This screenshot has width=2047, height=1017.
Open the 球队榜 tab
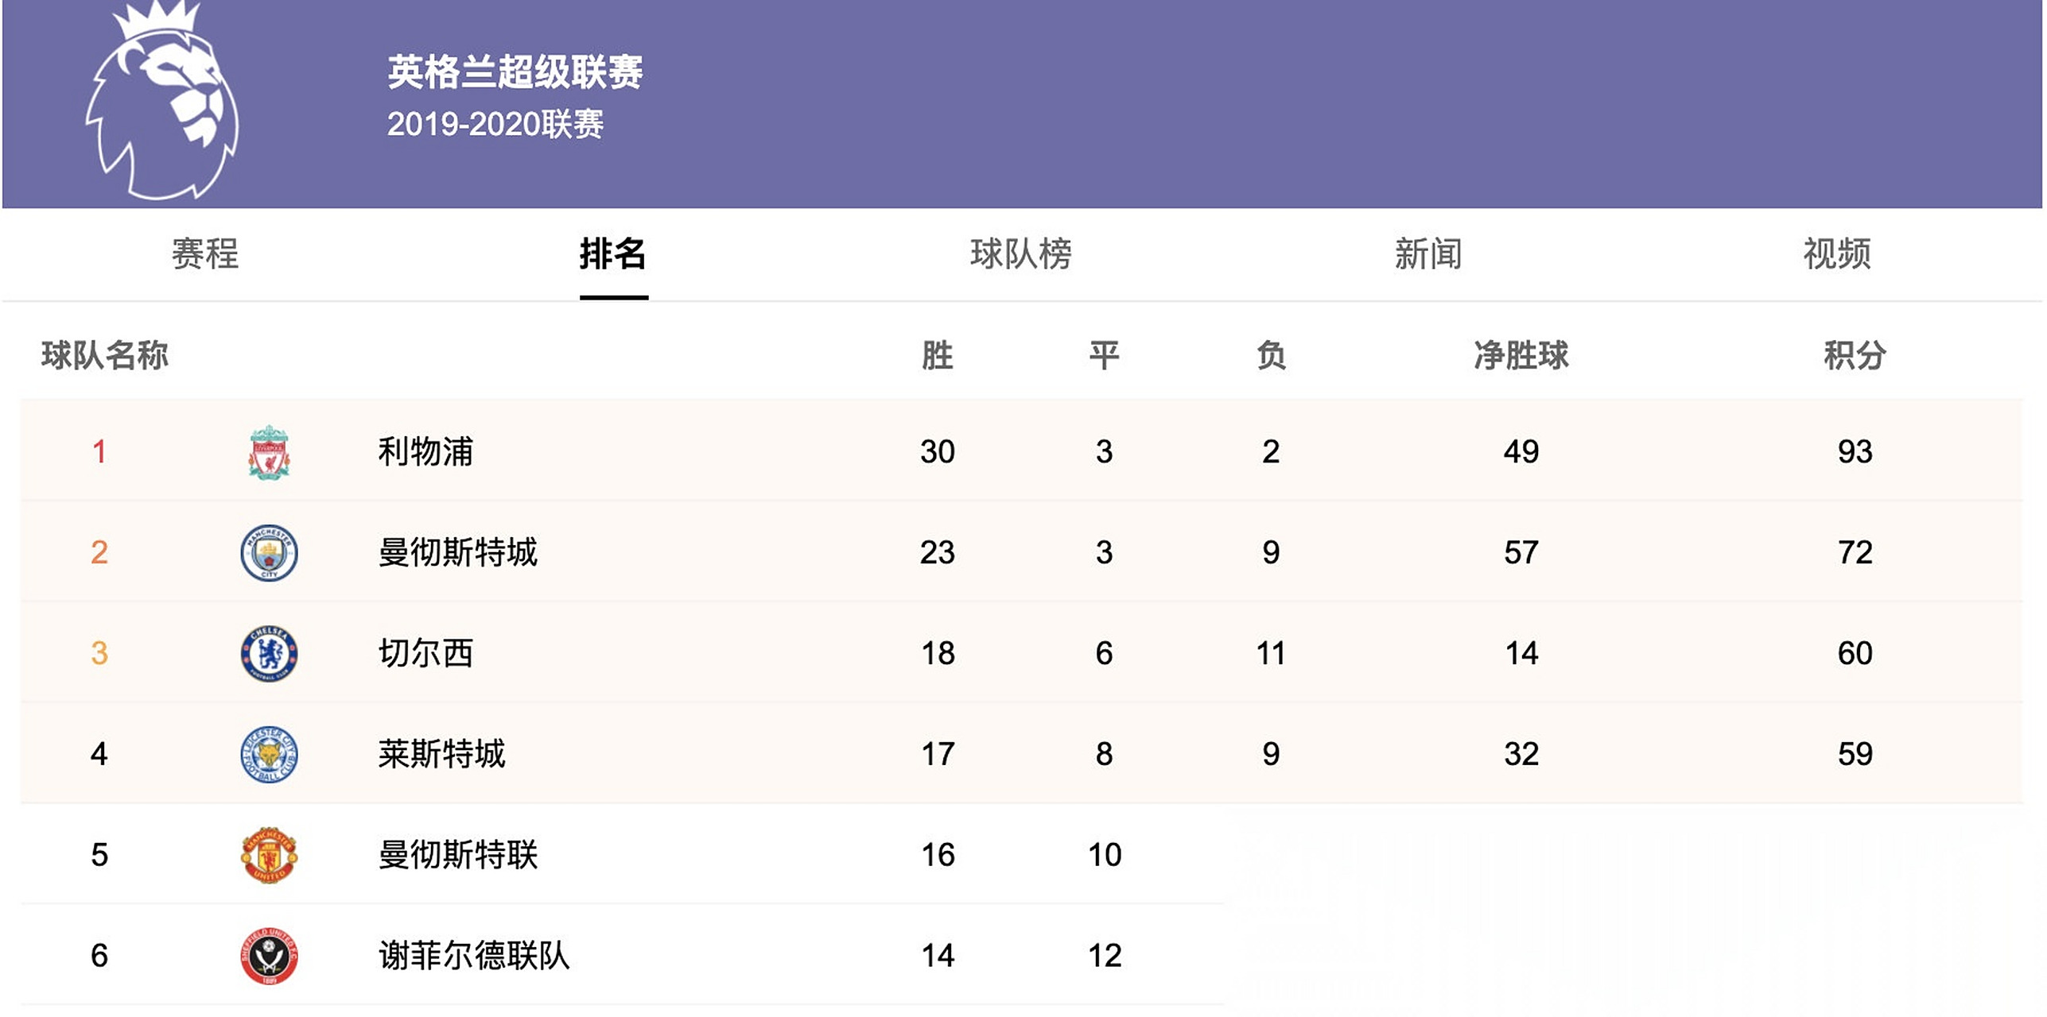pos(1021,254)
